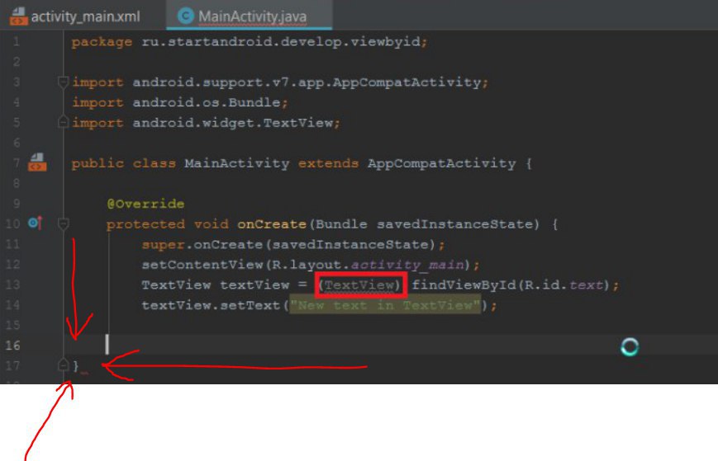Collapse the import block fold marker at line 3
The width and height of the screenshot is (718, 461).
[x=63, y=82]
